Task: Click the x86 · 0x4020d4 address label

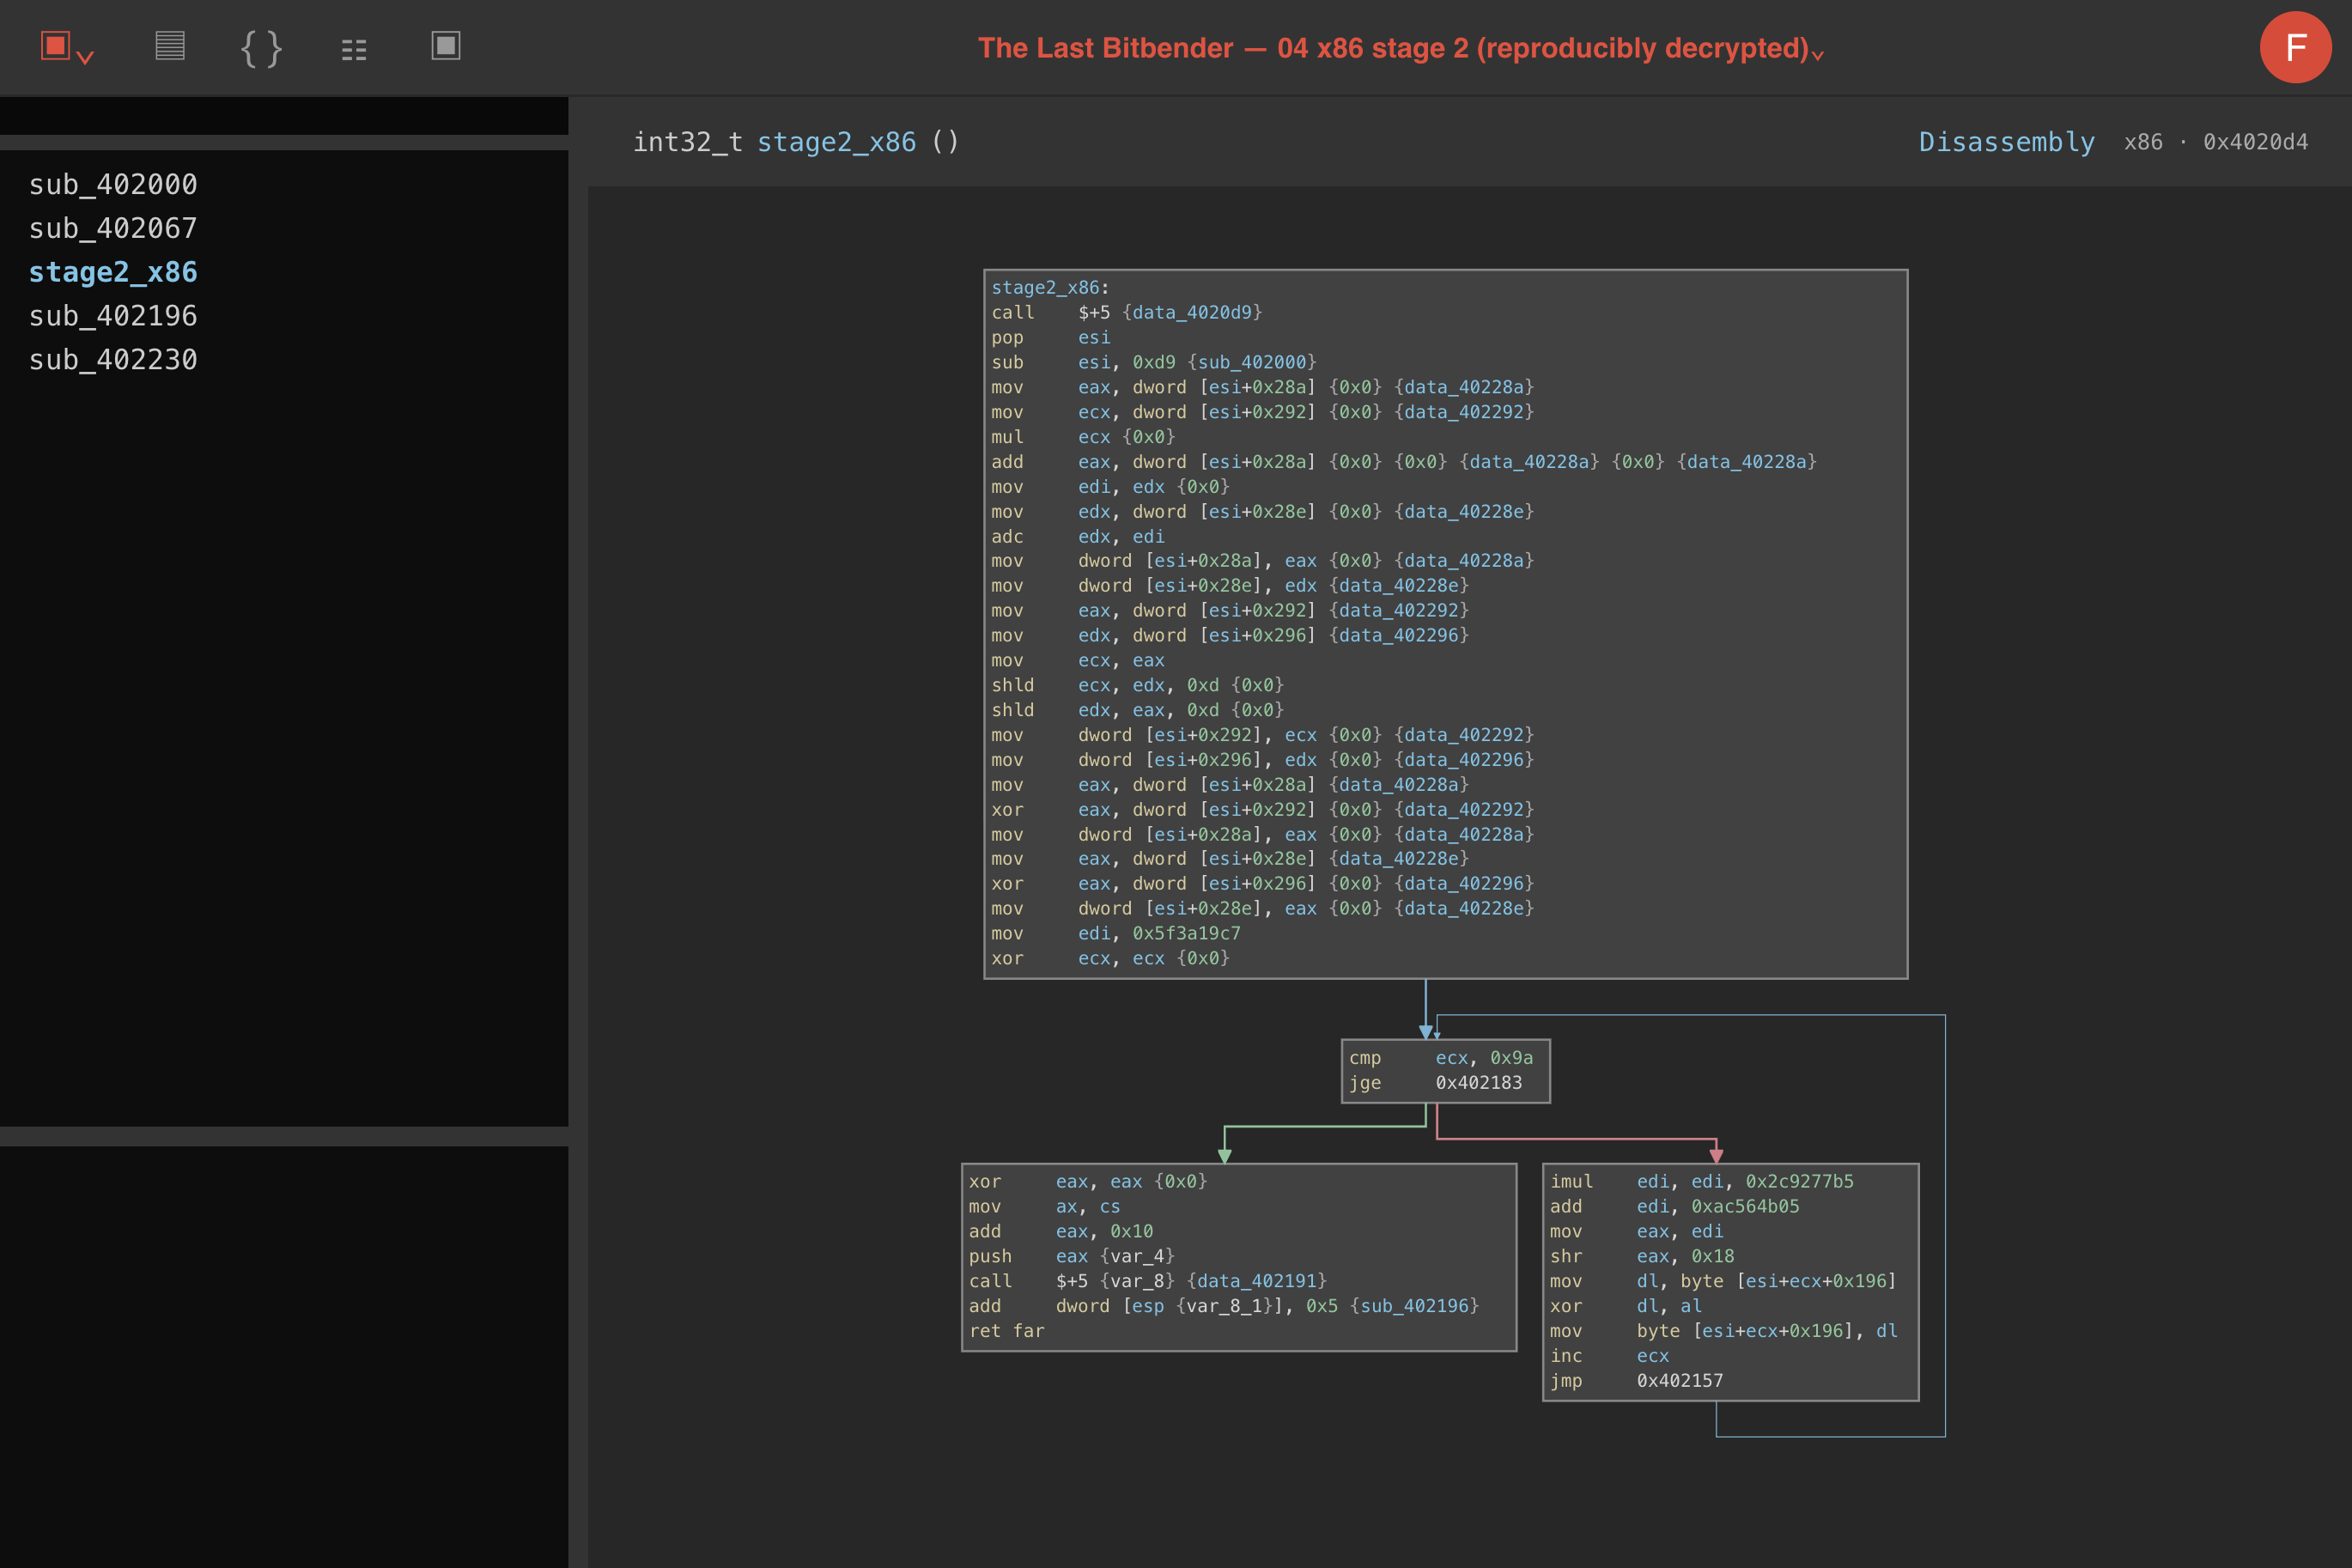Action: (2216, 142)
